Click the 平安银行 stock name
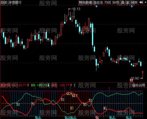 [x=15, y=3]
